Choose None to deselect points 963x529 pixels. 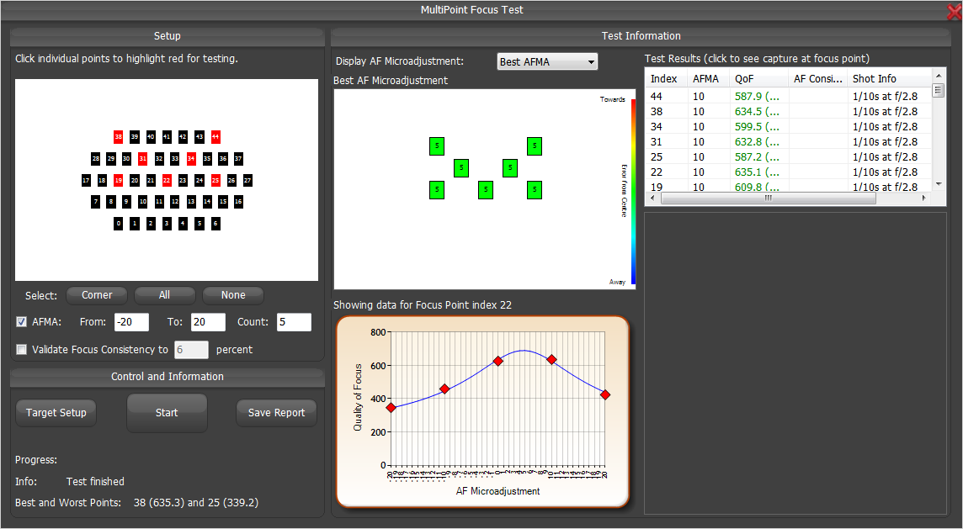(x=233, y=295)
